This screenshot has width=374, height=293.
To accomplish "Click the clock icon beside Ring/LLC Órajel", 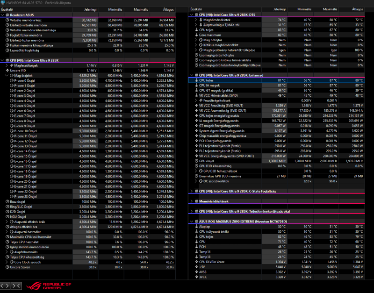I will (7, 207).
